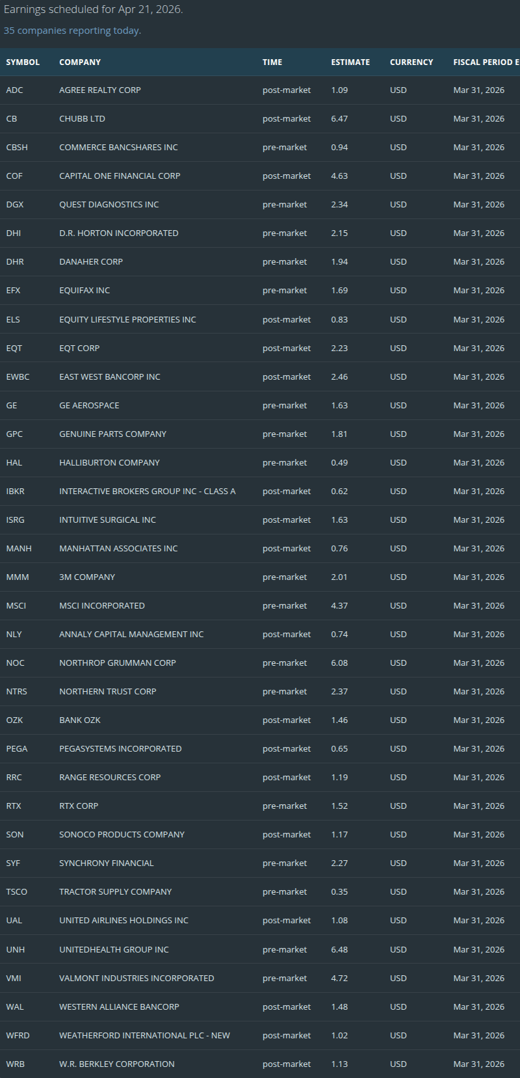Open NORTHROP GRUMMAN CORP company name
This screenshot has height=1078, width=520.
point(118,663)
